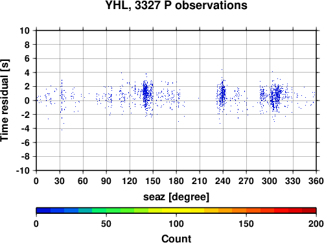Click the seaz [degree] axis label

point(176,197)
